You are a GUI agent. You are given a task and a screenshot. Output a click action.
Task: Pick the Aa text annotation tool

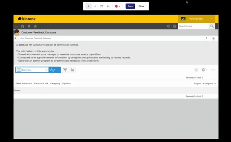coord(108,6)
